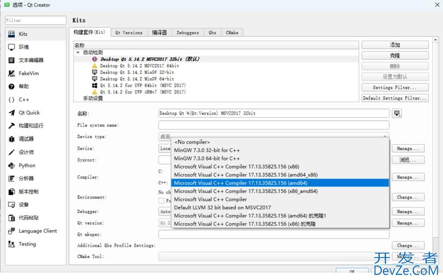Click the monitor icon of the MinGW 32-bit kit

pyautogui.click(x=95, y=72)
